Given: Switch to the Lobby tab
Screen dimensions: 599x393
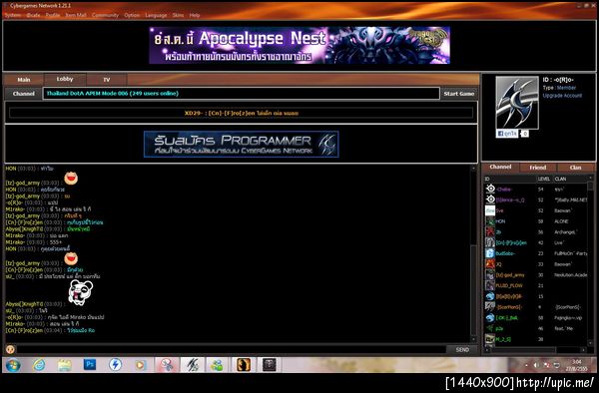Looking at the screenshot, I should tap(65, 79).
